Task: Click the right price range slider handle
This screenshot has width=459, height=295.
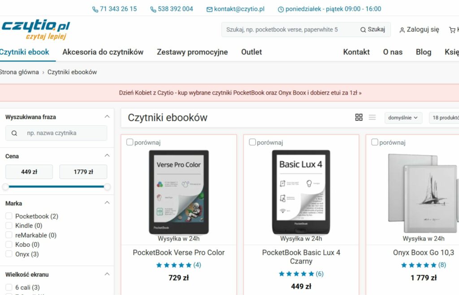Action: point(107,187)
